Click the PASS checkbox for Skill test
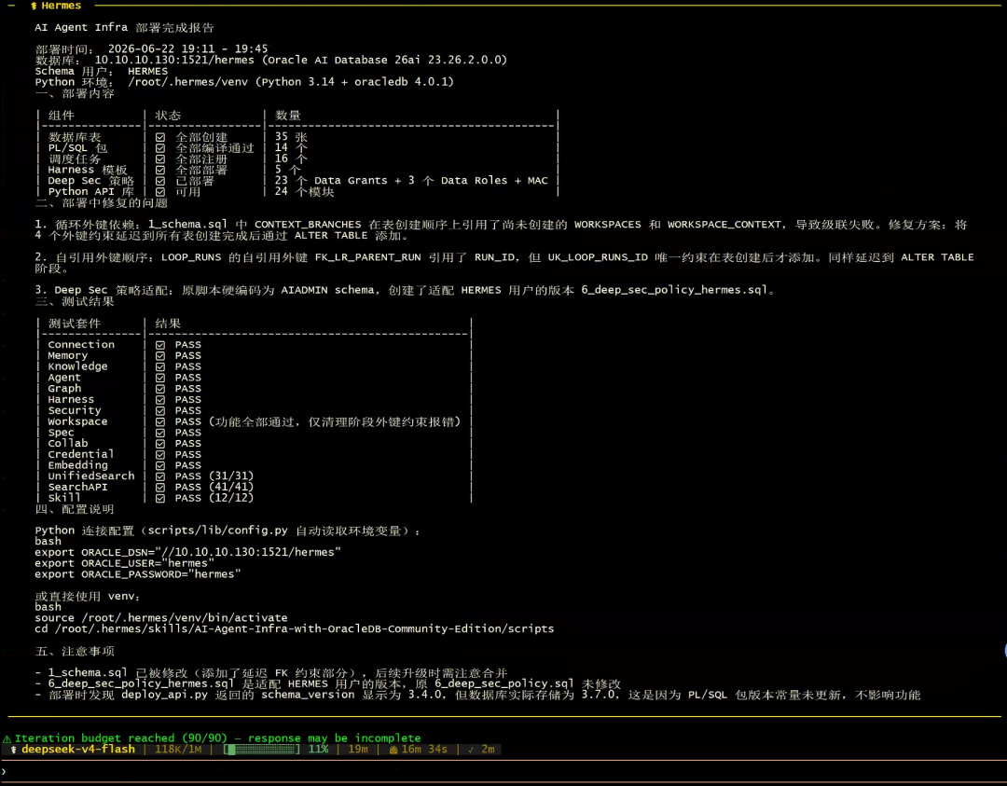The width and height of the screenshot is (1007, 786). click(x=160, y=498)
